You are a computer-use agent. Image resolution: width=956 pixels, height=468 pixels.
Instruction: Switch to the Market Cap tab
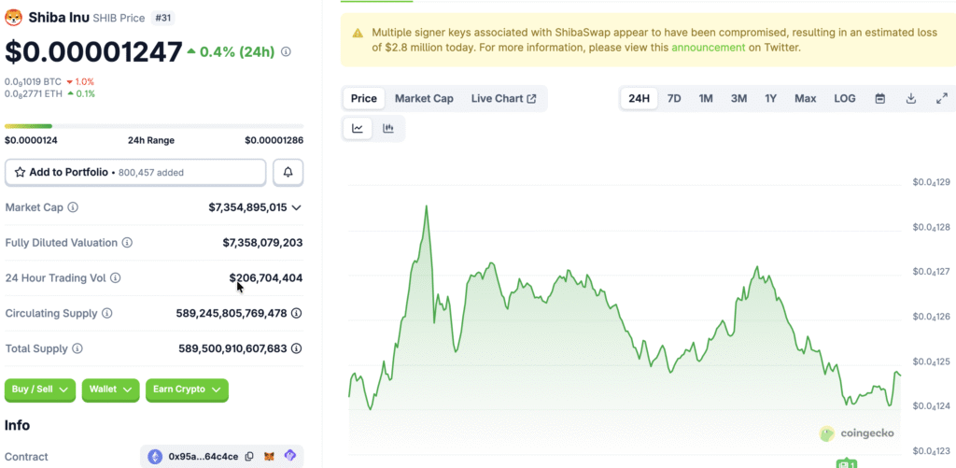point(424,98)
